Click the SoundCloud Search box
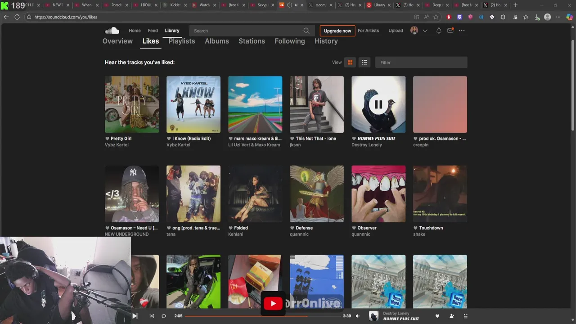 [x=251, y=31]
